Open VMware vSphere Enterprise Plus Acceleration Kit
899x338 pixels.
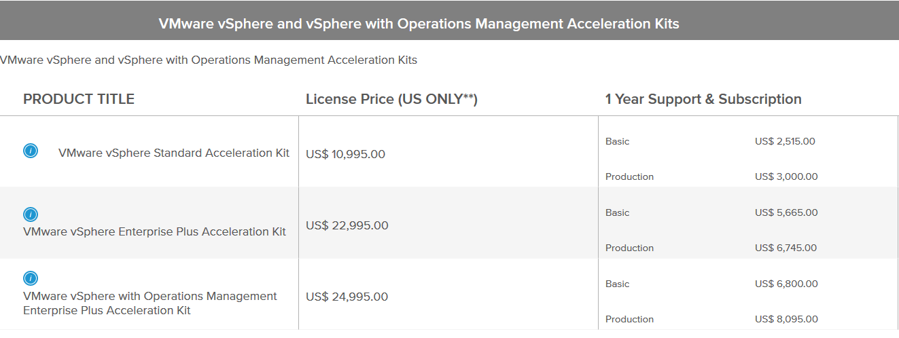click(154, 232)
